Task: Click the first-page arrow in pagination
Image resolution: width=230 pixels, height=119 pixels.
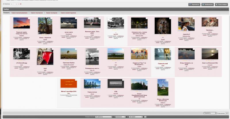Action: click(x=12, y=4)
